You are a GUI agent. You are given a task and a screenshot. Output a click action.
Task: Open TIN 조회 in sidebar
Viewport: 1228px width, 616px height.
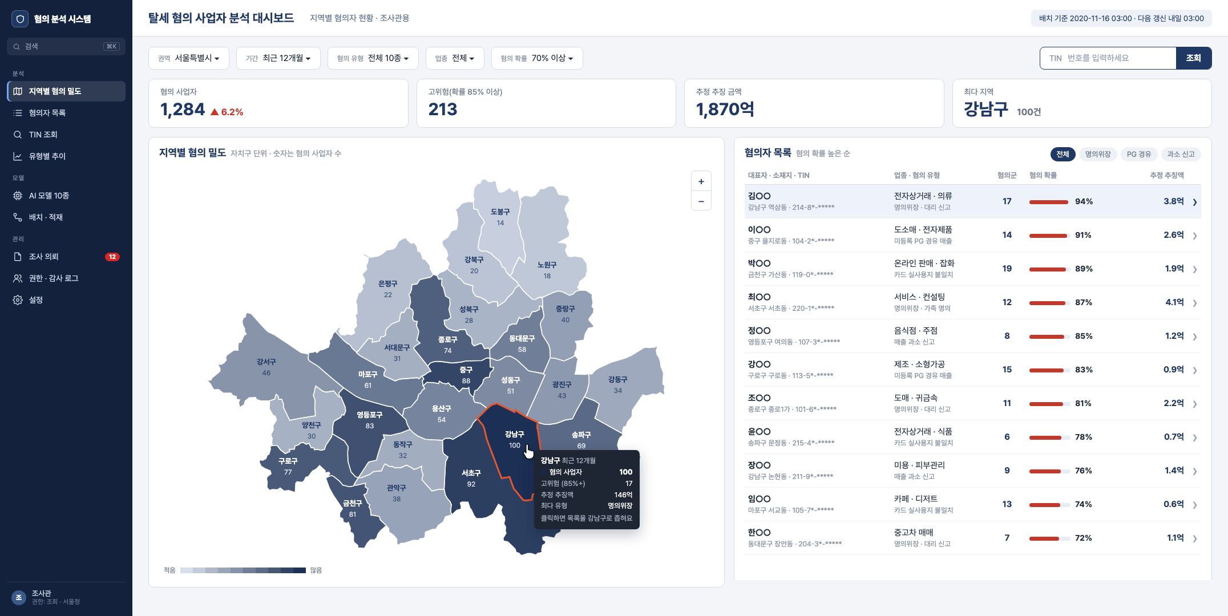[x=66, y=135]
